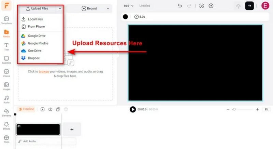273x149 pixels.
Task: Change the 5.0s scene duration
Action: 140,17
